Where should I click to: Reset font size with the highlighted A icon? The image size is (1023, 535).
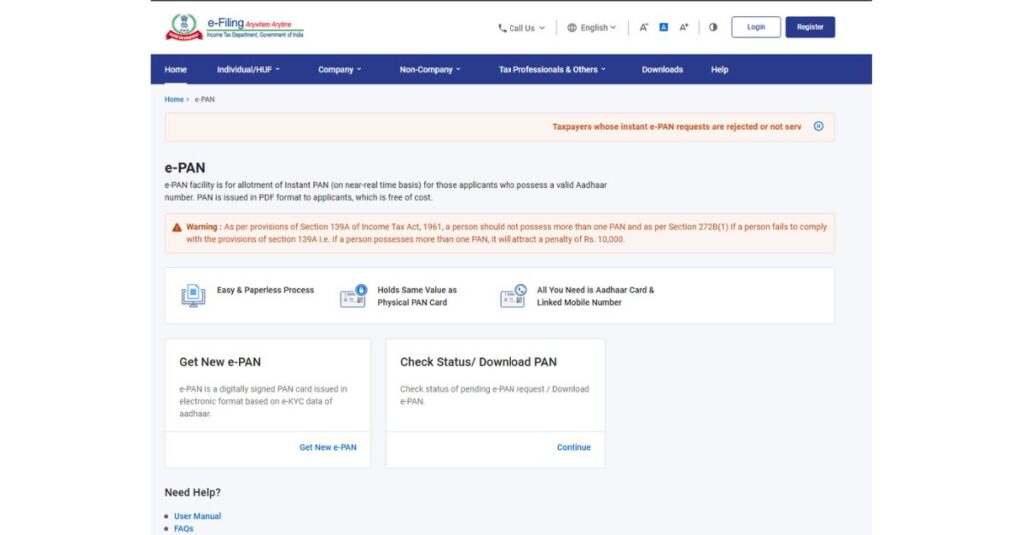[x=663, y=27]
